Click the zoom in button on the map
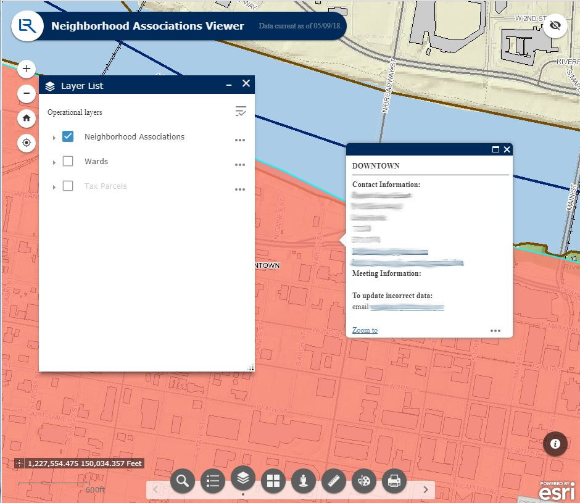Image resolution: width=580 pixels, height=503 pixels. coord(26,69)
